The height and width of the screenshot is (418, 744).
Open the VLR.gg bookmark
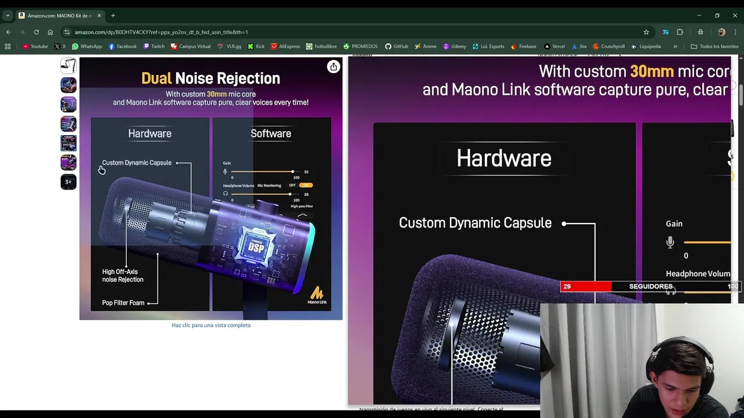[x=229, y=46]
